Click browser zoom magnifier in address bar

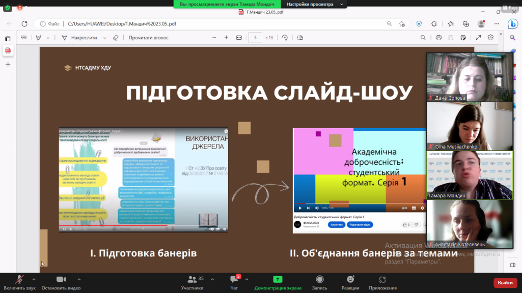[389, 24]
